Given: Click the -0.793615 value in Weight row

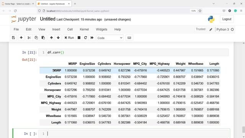Looking at the screenshot, I should [x=163, y=109].
